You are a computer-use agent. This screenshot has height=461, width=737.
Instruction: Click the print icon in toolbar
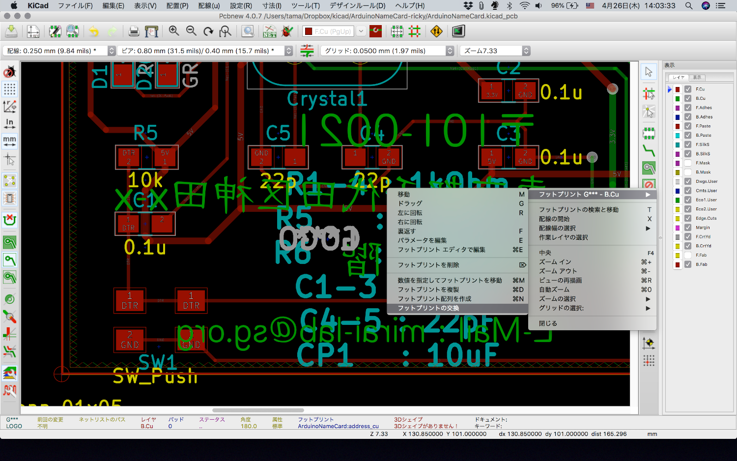[134, 31]
